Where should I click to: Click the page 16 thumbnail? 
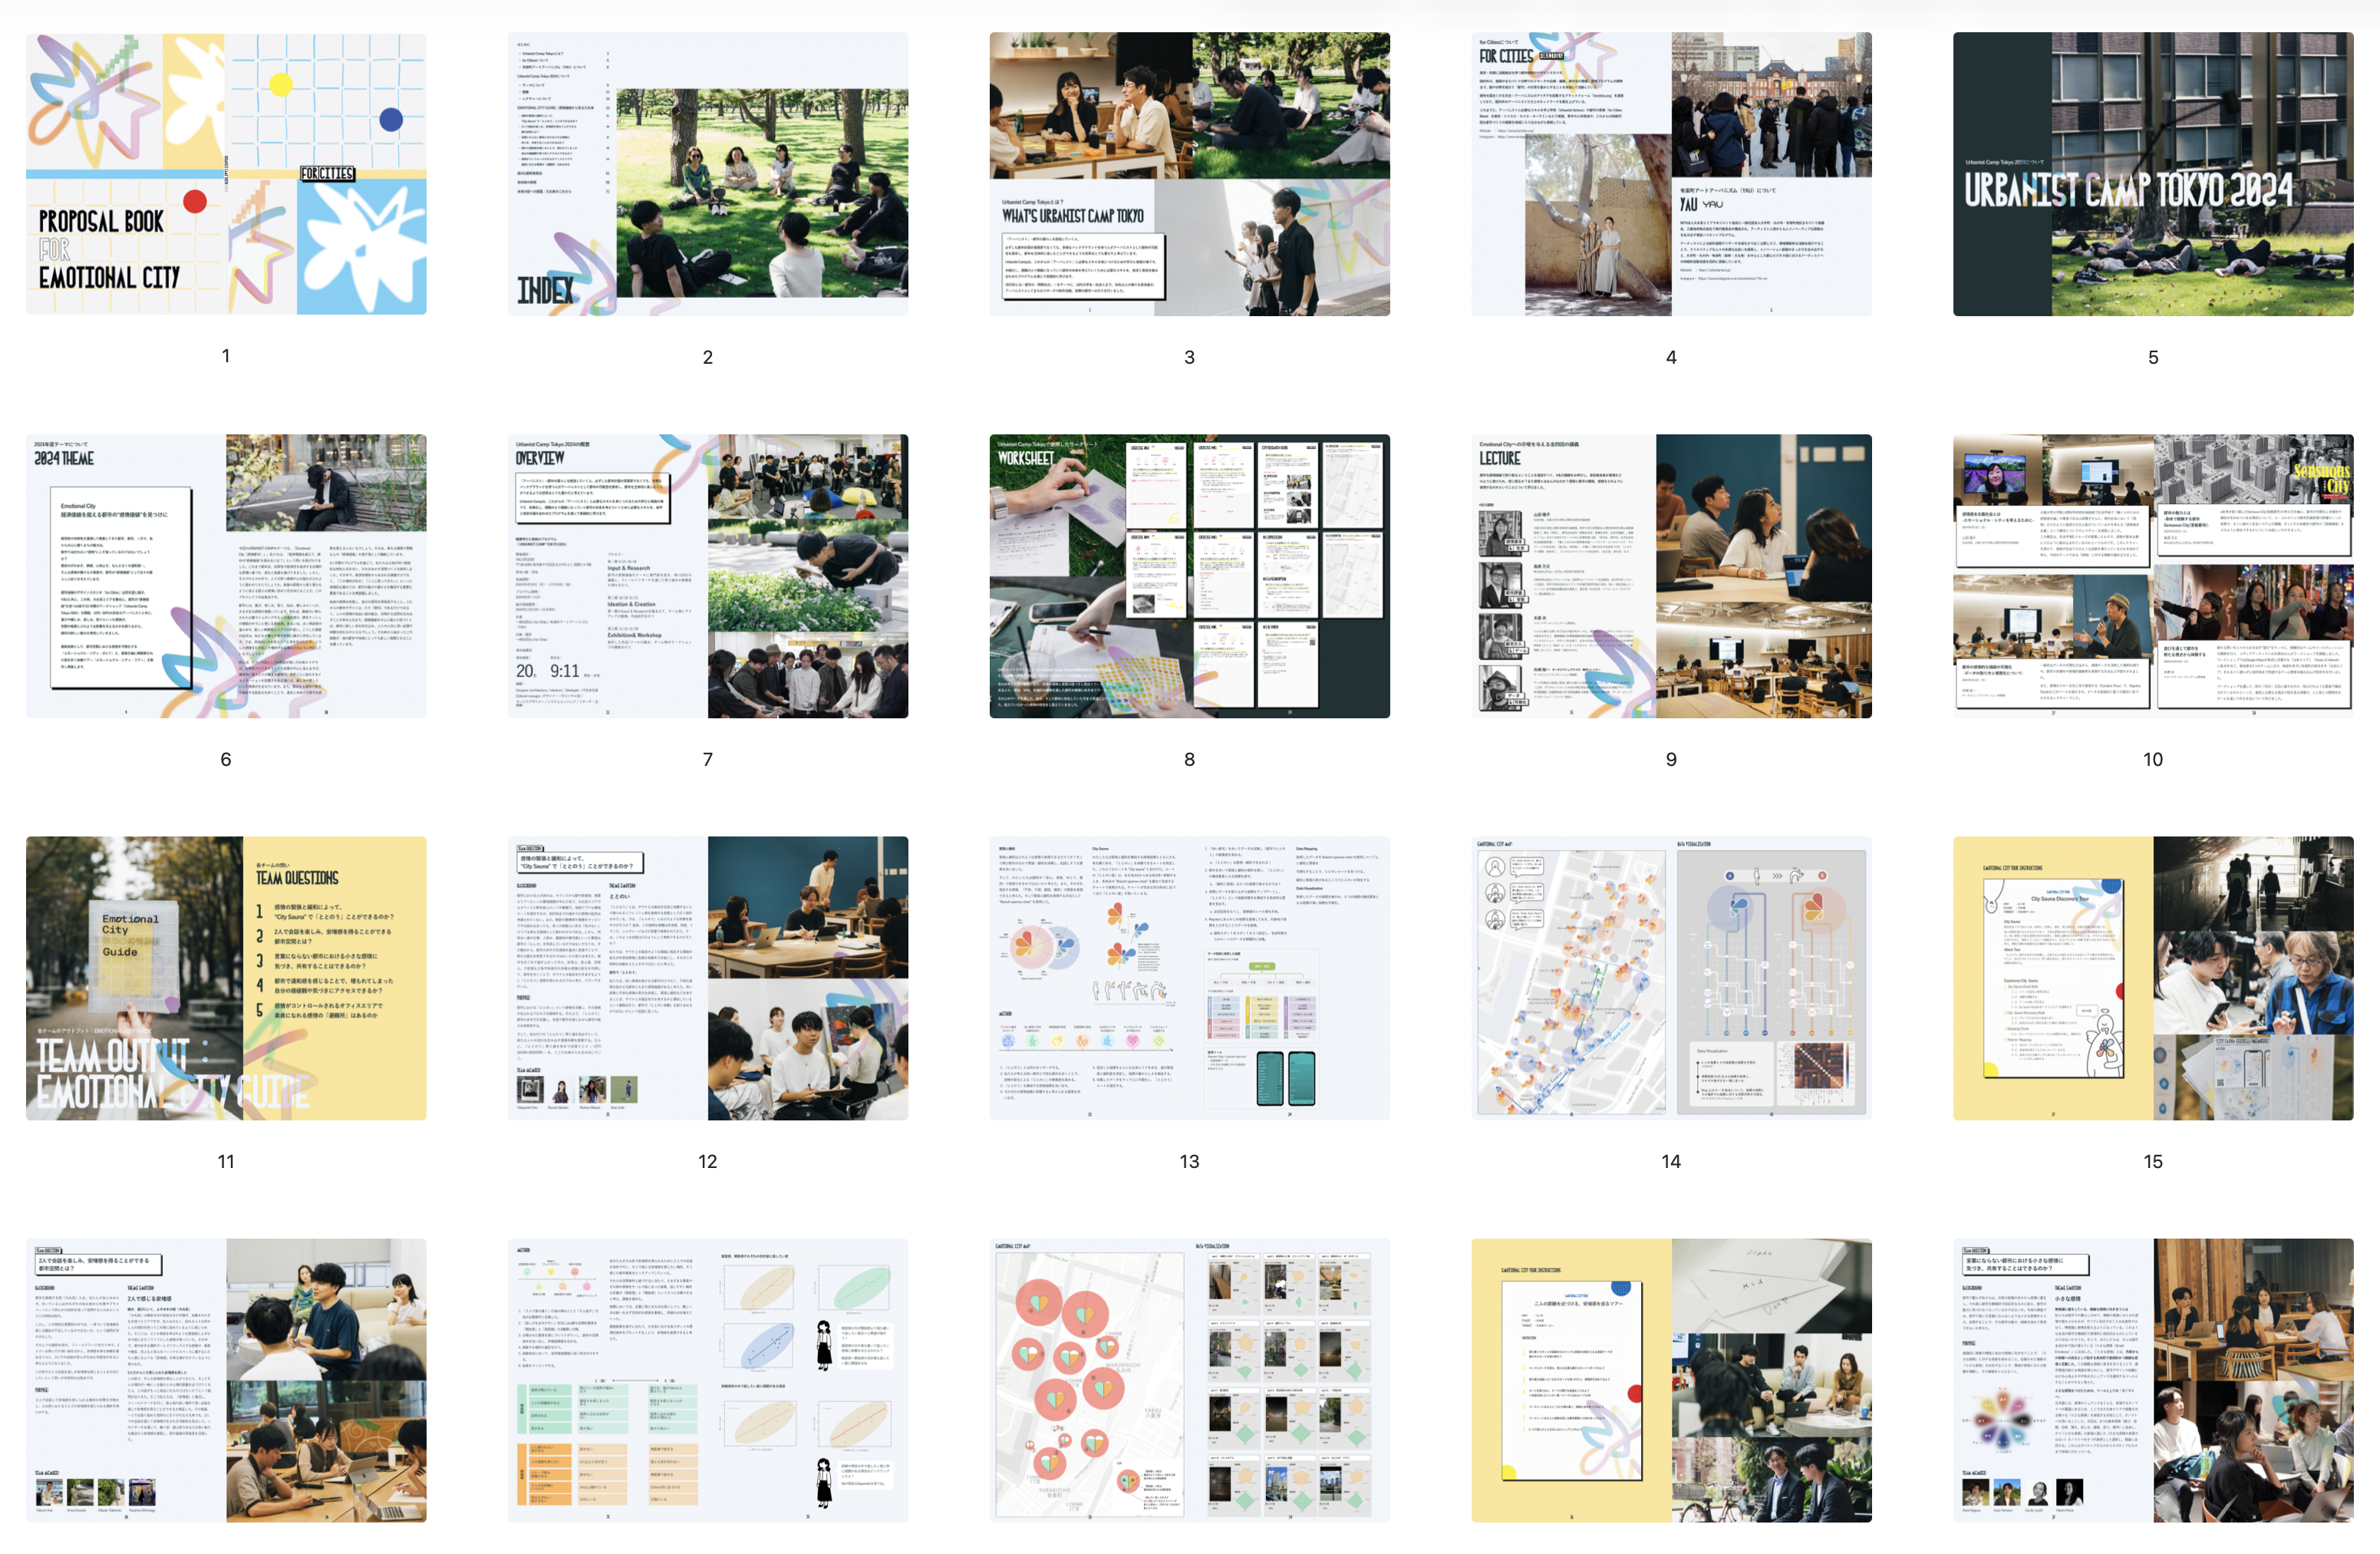[226, 1380]
